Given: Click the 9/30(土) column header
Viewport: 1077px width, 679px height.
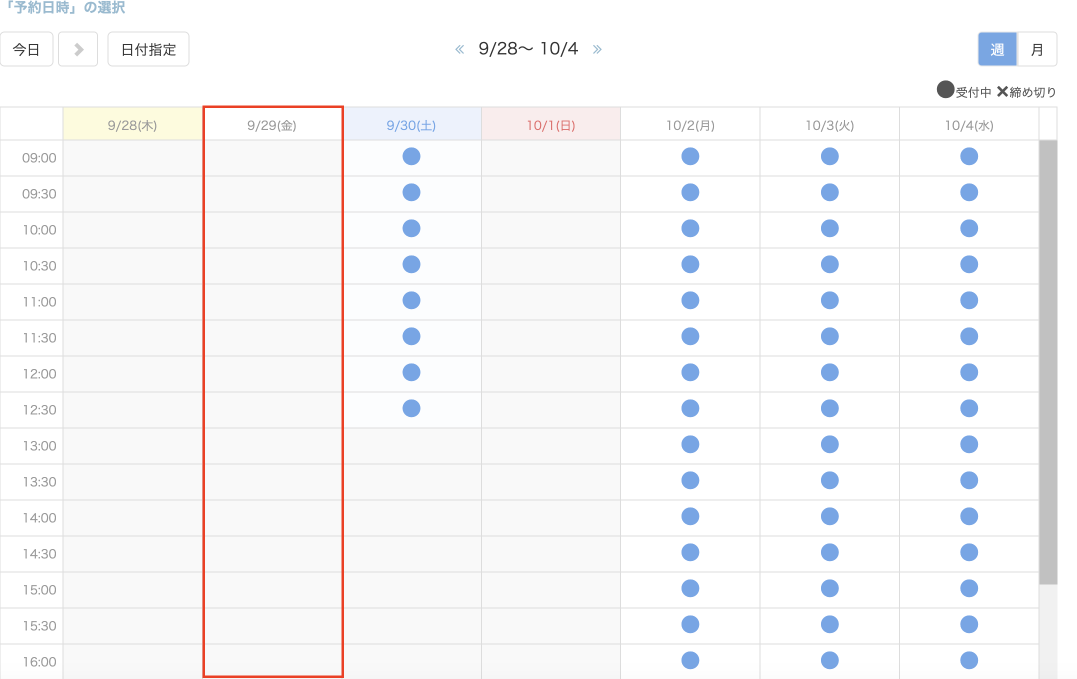Looking at the screenshot, I should pos(411,125).
